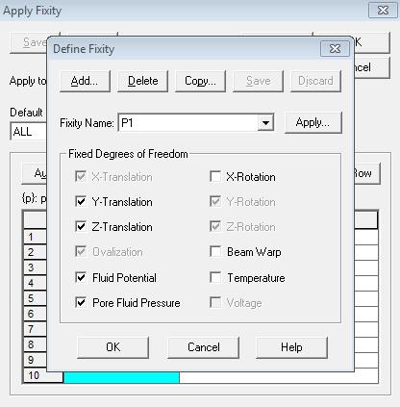The width and height of the screenshot is (400, 407).
Task: Open the Copy... fixity dialog
Action: (x=200, y=81)
